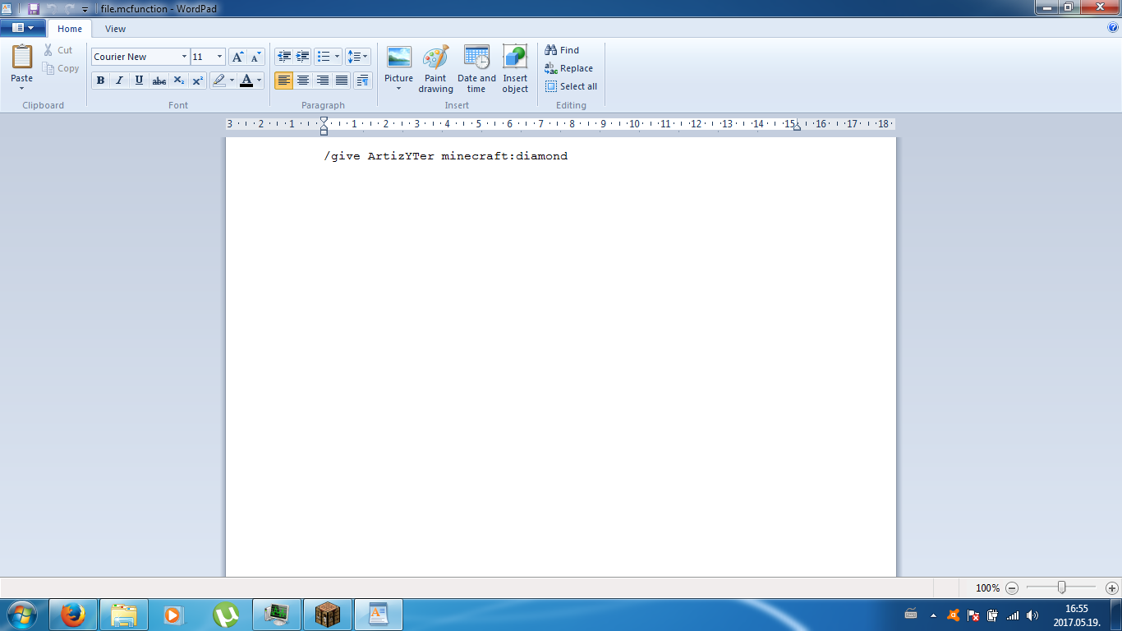This screenshot has width=1122, height=631.
Task: Enable center text alignment
Action: tap(303, 81)
